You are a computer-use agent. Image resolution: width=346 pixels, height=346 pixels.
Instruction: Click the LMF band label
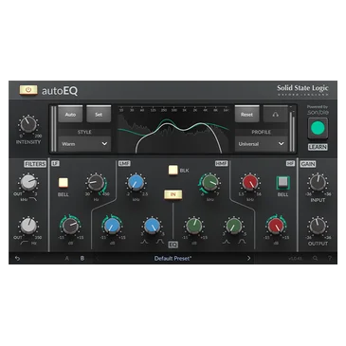124,163
